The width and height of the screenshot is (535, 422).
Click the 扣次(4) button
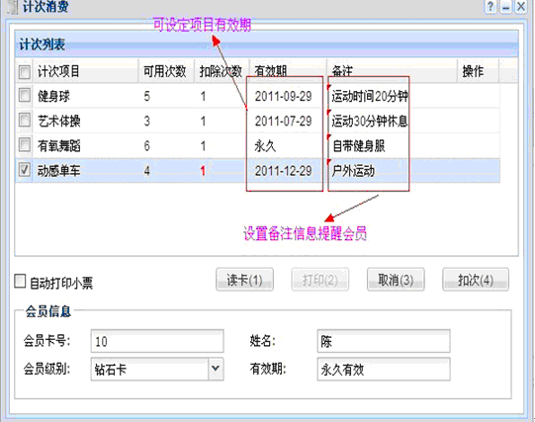pos(476,280)
